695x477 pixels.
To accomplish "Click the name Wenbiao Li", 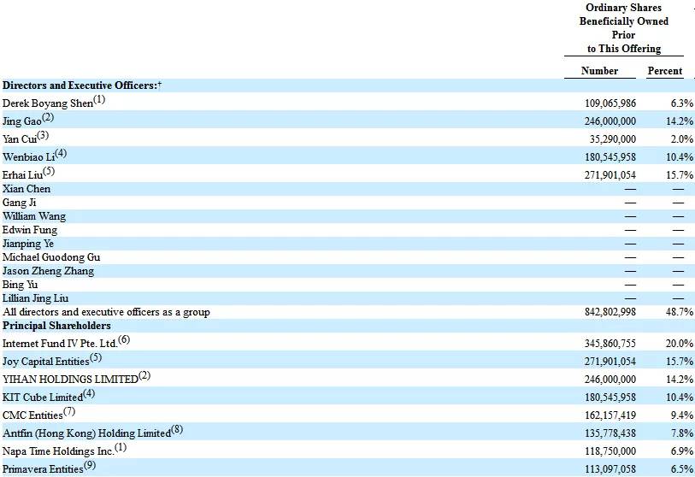I will pyautogui.click(x=28, y=157).
